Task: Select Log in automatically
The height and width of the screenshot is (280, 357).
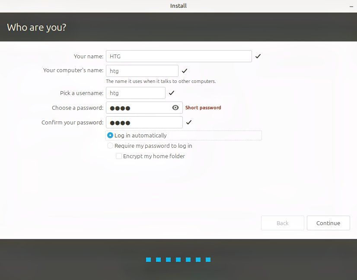Action: tap(110, 135)
